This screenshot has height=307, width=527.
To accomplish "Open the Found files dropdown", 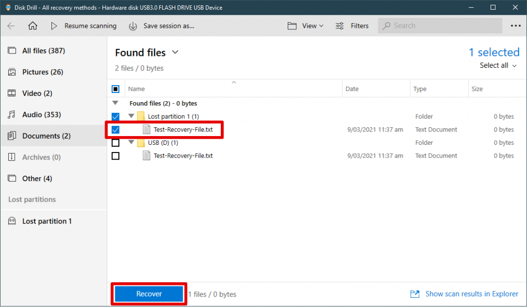I will pos(174,52).
